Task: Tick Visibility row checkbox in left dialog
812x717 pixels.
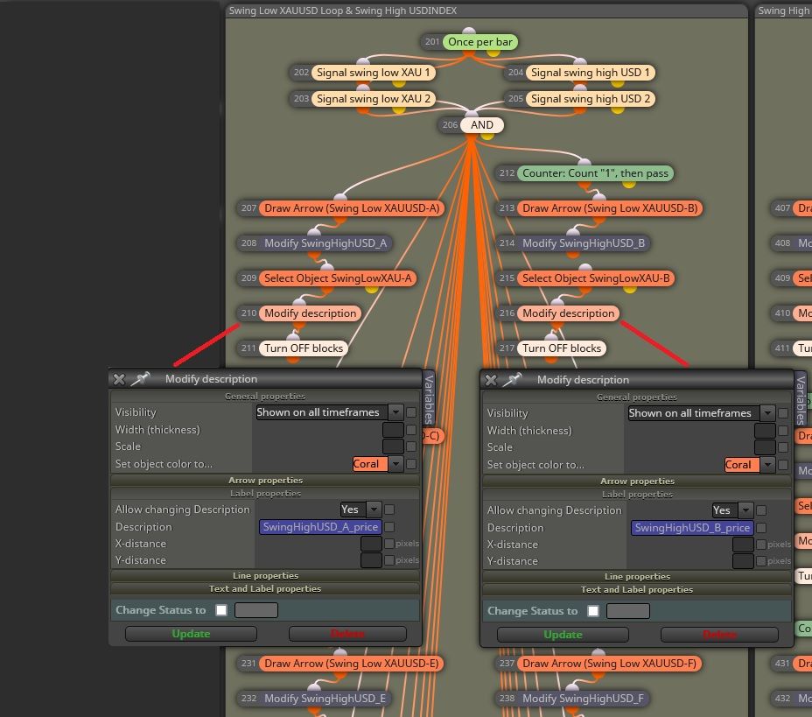Action: (x=411, y=412)
